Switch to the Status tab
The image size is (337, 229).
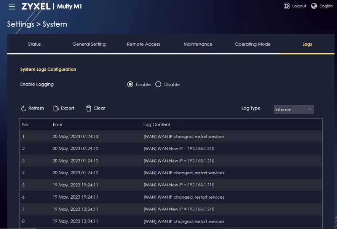34,44
